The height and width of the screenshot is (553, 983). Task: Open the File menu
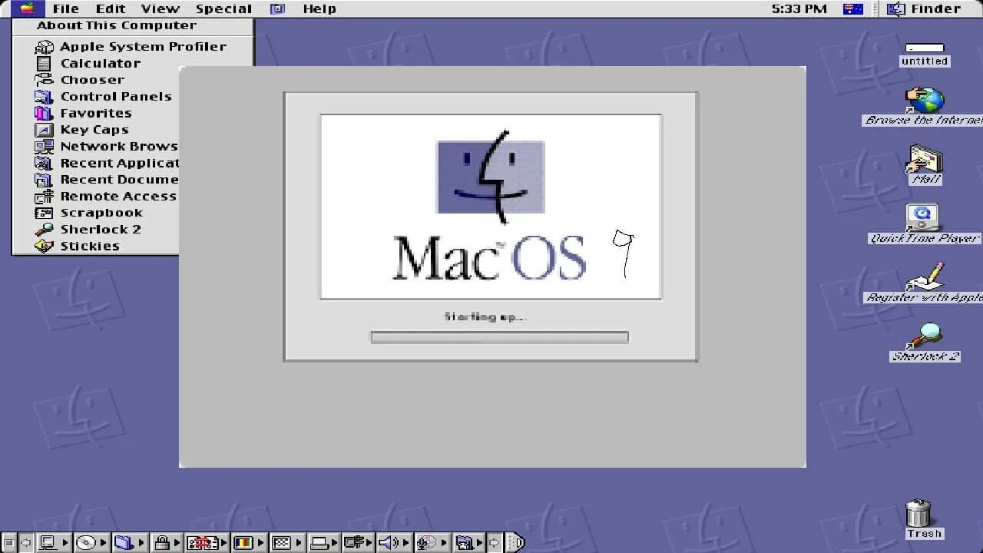click(65, 8)
